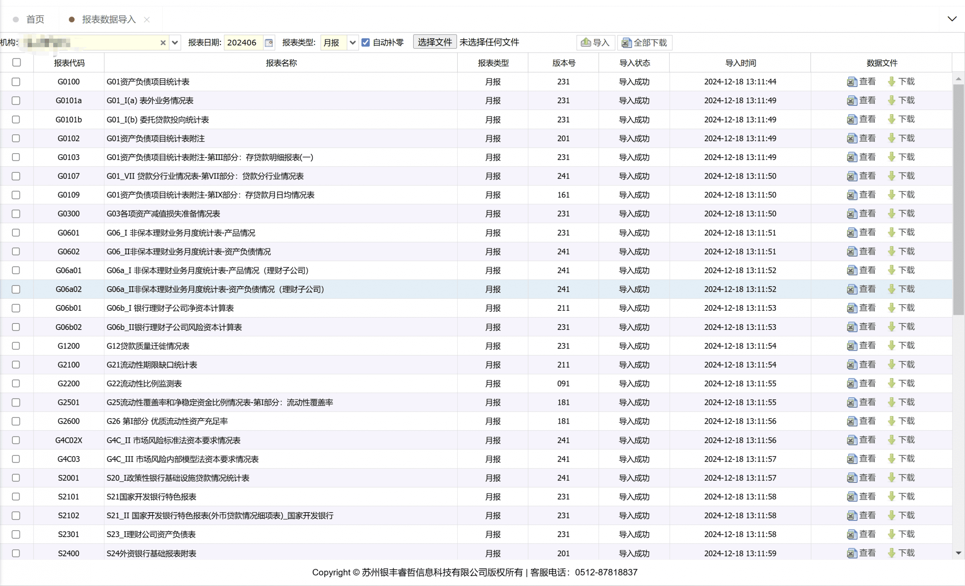Expand the tab list chevron at top right
The height and width of the screenshot is (586, 965).
click(952, 19)
